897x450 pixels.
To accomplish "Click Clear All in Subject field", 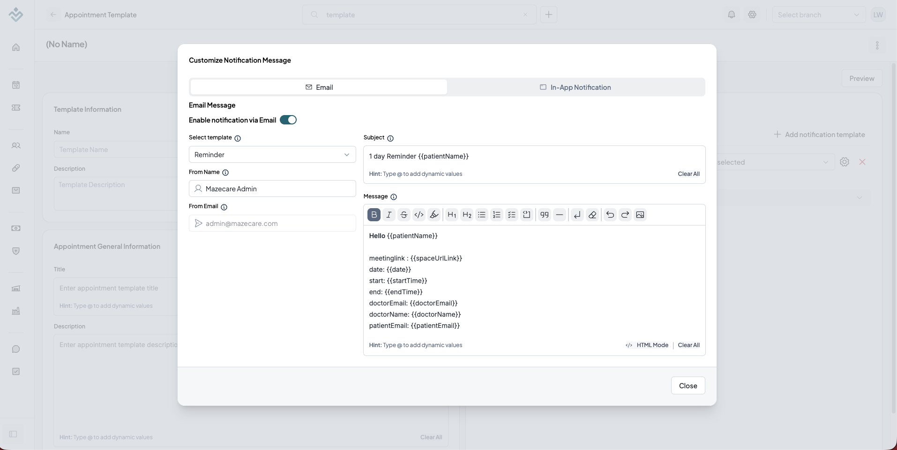I will click(688, 174).
